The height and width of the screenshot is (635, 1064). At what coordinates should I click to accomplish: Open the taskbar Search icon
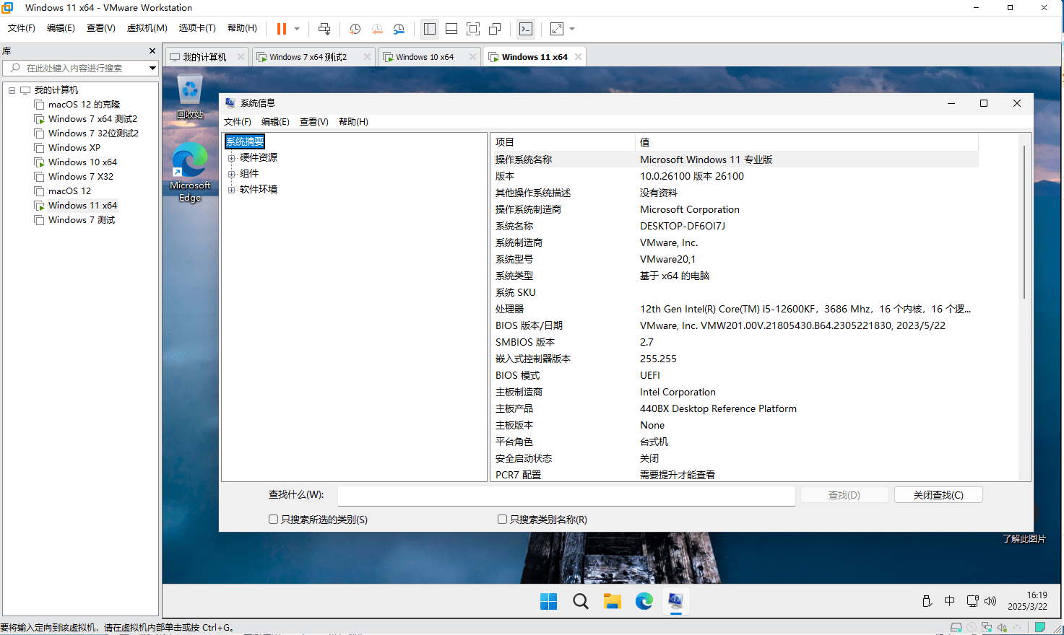(x=581, y=601)
